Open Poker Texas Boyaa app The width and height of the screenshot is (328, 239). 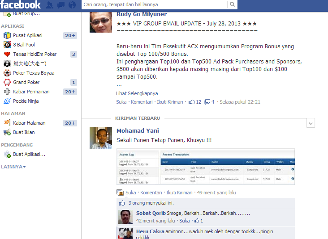[34, 73]
